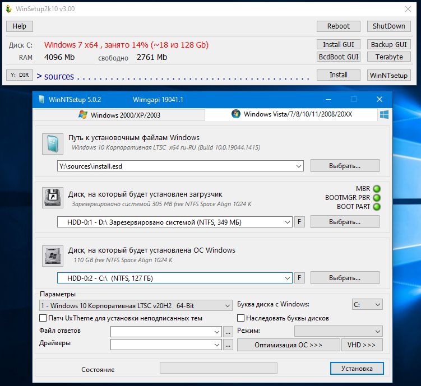Click the MBR green status indicator
Screen dimensions: 421x386
[377, 189]
